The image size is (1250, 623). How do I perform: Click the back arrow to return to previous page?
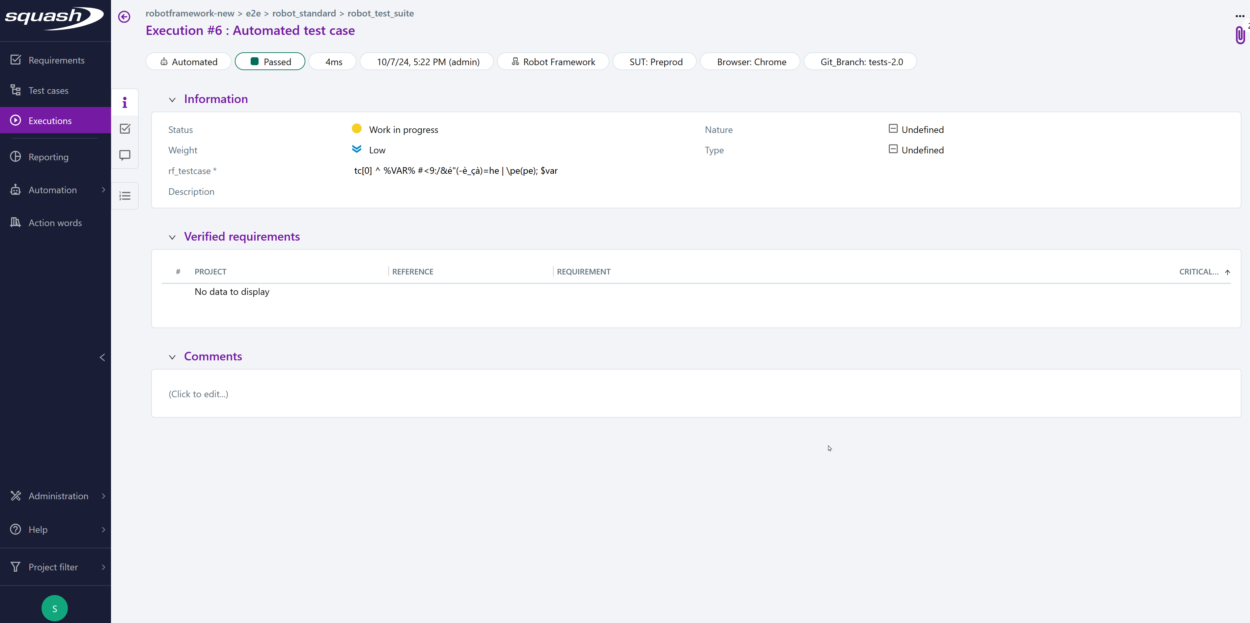pos(124,16)
